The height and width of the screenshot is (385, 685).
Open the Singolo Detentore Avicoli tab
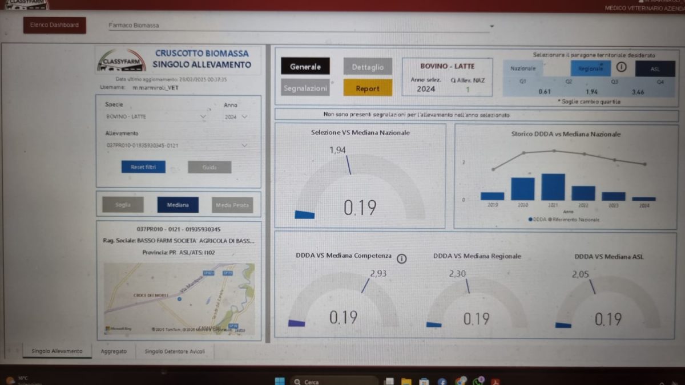coord(175,351)
